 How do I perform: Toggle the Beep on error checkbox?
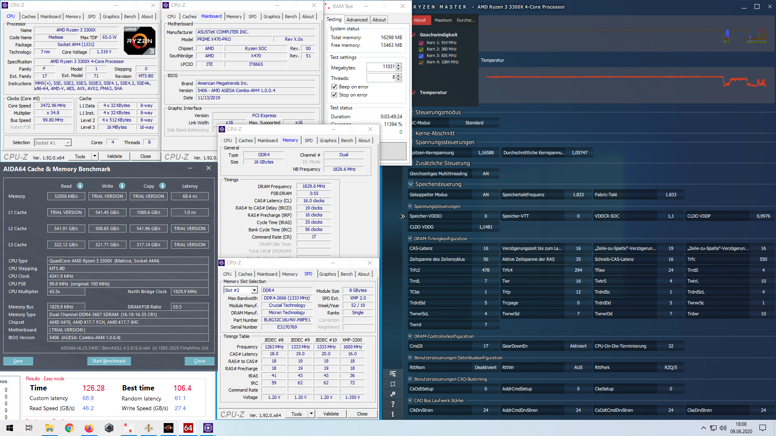coord(334,87)
